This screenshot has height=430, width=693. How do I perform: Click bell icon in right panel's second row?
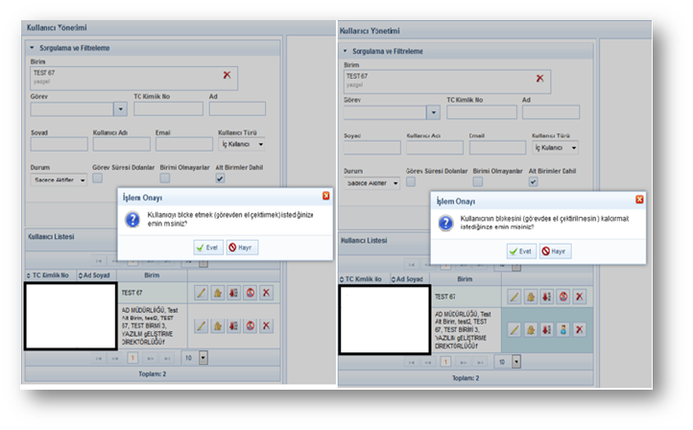tap(530, 329)
